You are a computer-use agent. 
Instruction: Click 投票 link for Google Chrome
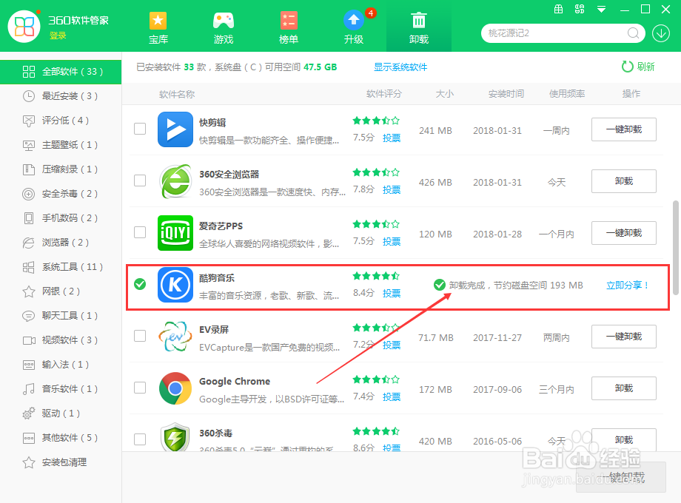click(x=392, y=396)
